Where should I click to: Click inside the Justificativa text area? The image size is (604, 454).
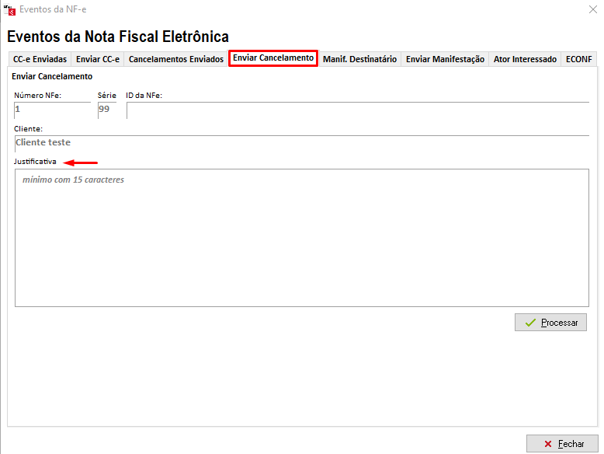[x=301, y=237]
